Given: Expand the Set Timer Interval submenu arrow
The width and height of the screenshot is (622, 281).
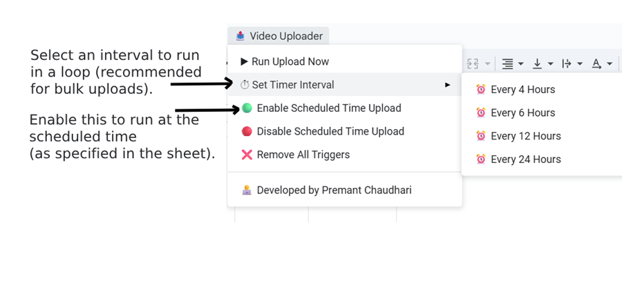Looking at the screenshot, I should pos(447,85).
